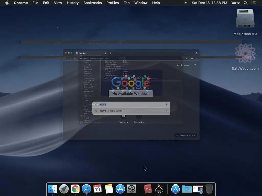Viewport: 262px width, 196px height.
Task: Open the Apple menu
Action: pos(7,3)
